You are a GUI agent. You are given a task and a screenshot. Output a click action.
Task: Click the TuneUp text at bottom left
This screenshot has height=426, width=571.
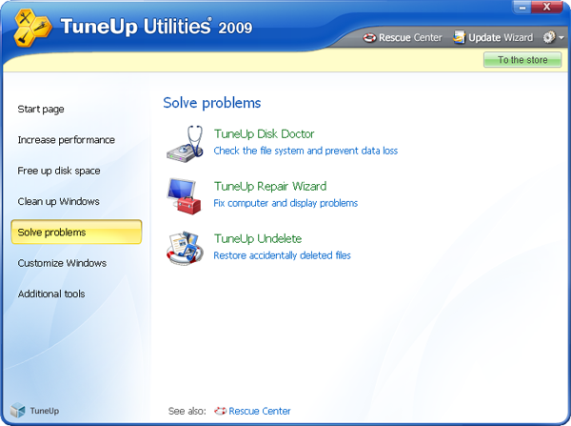click(x=45, y=411)
